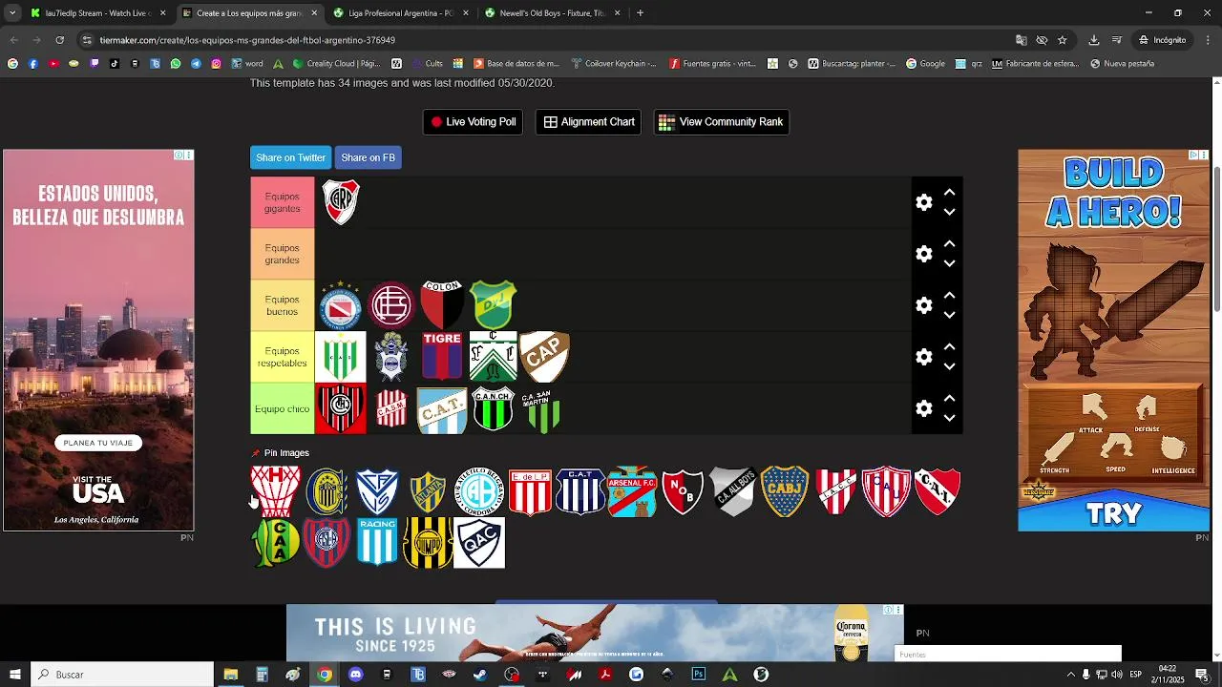1222x687 pixels.
Task: Click the Live Voting Poll button
Action: tap(473, 122)
